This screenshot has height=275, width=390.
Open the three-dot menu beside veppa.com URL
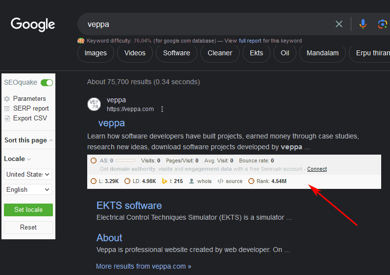point(162,109)
